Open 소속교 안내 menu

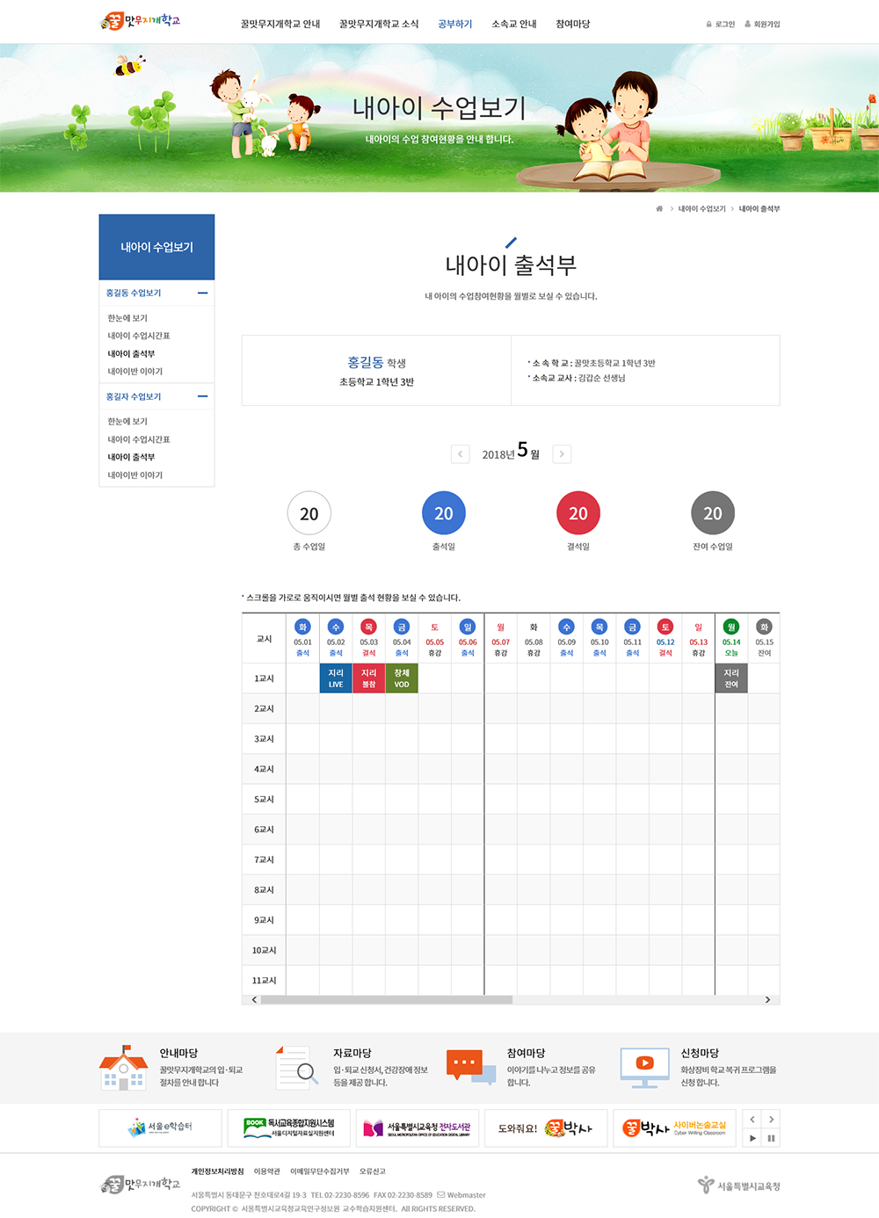pyautogui.click(x=514, y=25)
